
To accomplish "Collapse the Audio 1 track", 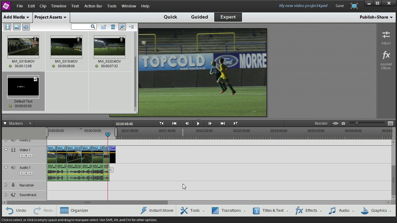I will [6, 167].
